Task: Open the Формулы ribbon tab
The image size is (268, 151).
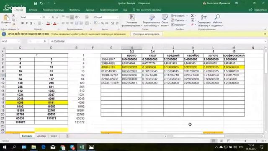Action: tap(75, 10)
